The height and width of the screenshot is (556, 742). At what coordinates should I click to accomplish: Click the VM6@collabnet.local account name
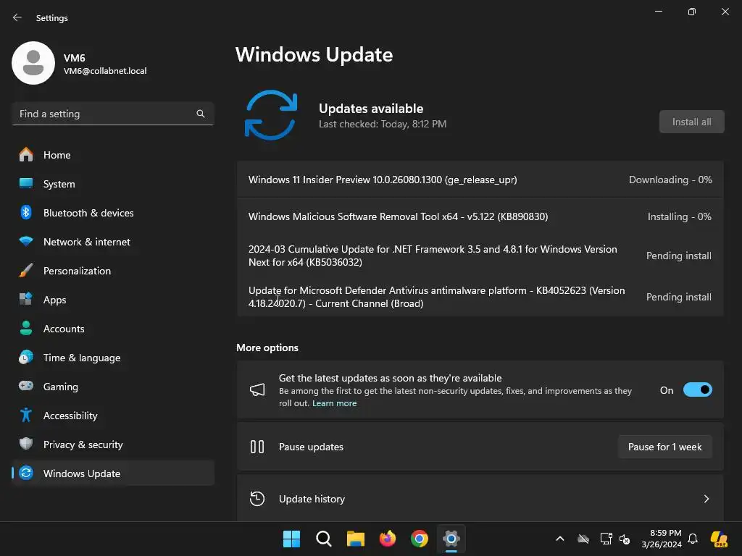tap(105, 71)
